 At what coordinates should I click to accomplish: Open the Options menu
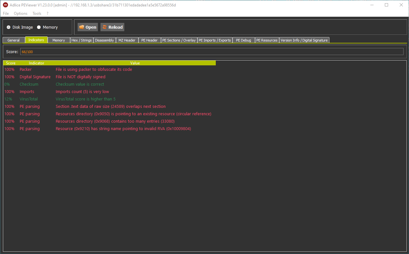point(21,14)
